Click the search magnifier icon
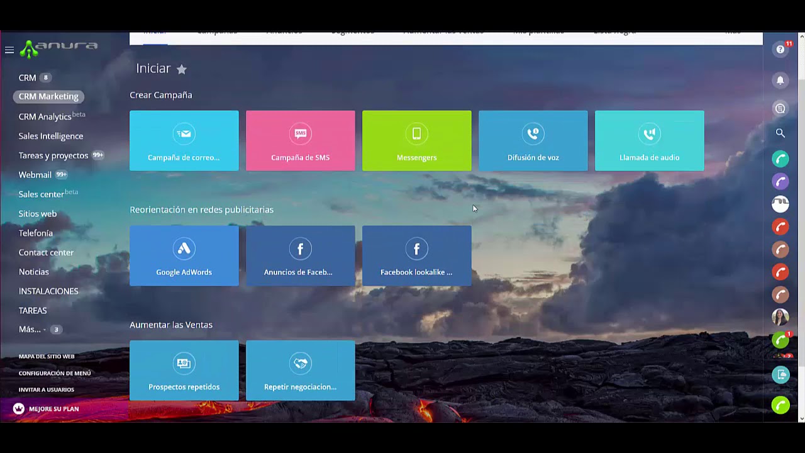This screenshot has height=453, width=805. click(780, 133)
